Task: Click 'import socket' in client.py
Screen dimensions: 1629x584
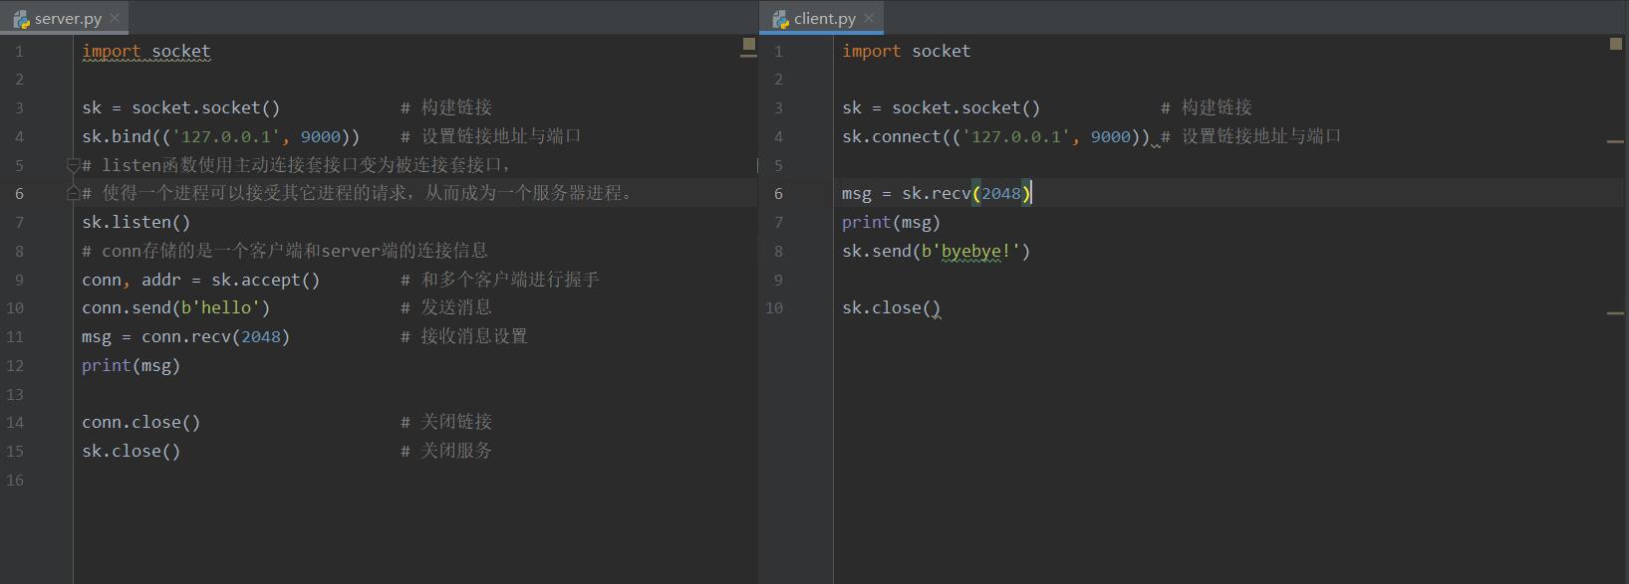Action: tap(906, 51)
